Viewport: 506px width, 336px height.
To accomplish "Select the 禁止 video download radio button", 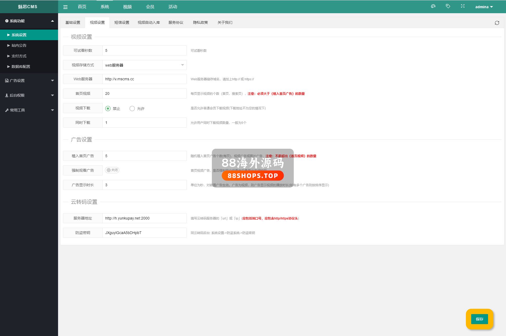I will [108, 109].
